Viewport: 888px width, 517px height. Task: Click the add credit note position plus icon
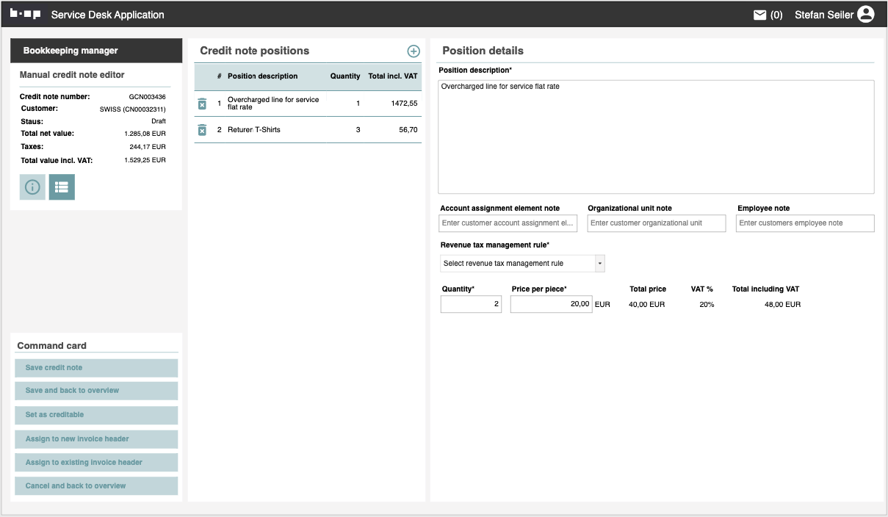pyautogui.click(x=414, y=51)
